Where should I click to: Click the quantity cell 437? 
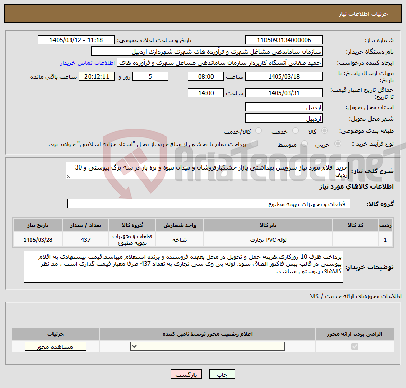(x=85, y=240)
